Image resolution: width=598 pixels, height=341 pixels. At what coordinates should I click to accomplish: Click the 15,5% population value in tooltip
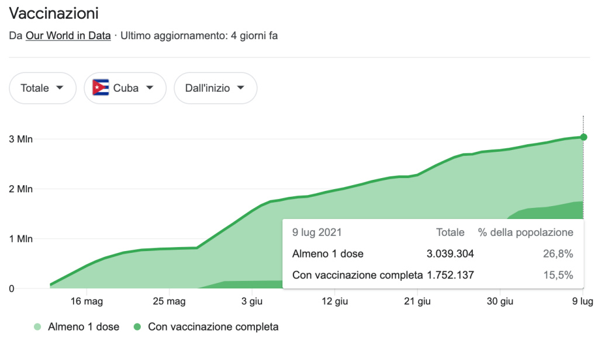point(558,275)
